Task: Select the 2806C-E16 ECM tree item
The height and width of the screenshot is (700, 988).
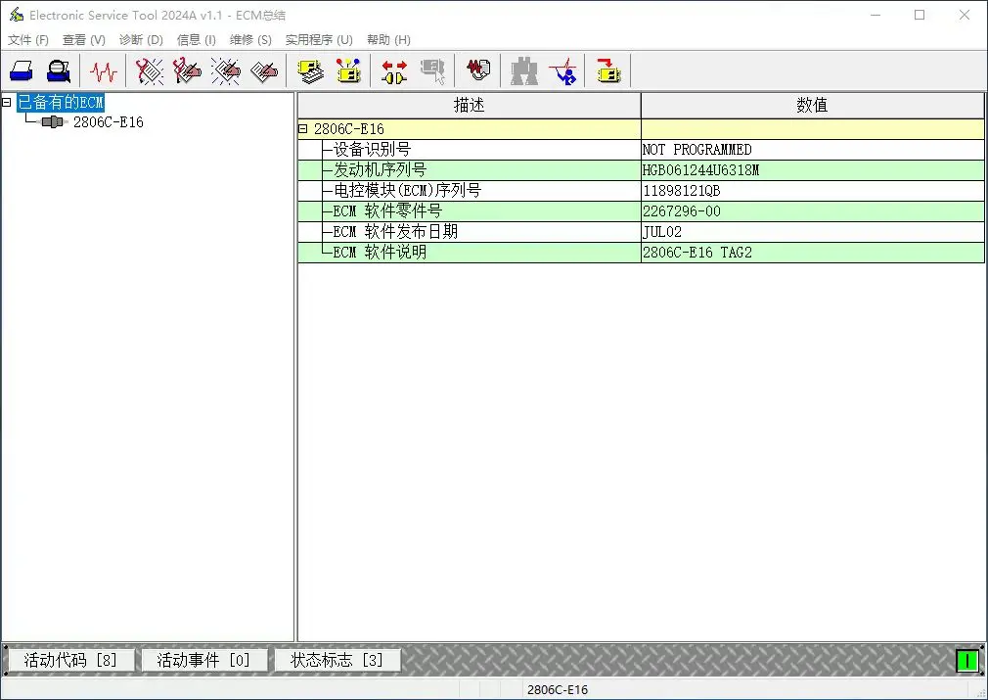Action: [109, 121]
